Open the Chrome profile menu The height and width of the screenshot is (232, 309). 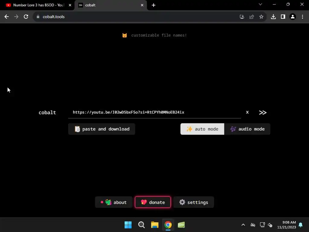[293, 17]
